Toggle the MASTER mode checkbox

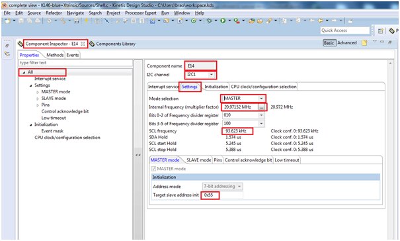153,169
